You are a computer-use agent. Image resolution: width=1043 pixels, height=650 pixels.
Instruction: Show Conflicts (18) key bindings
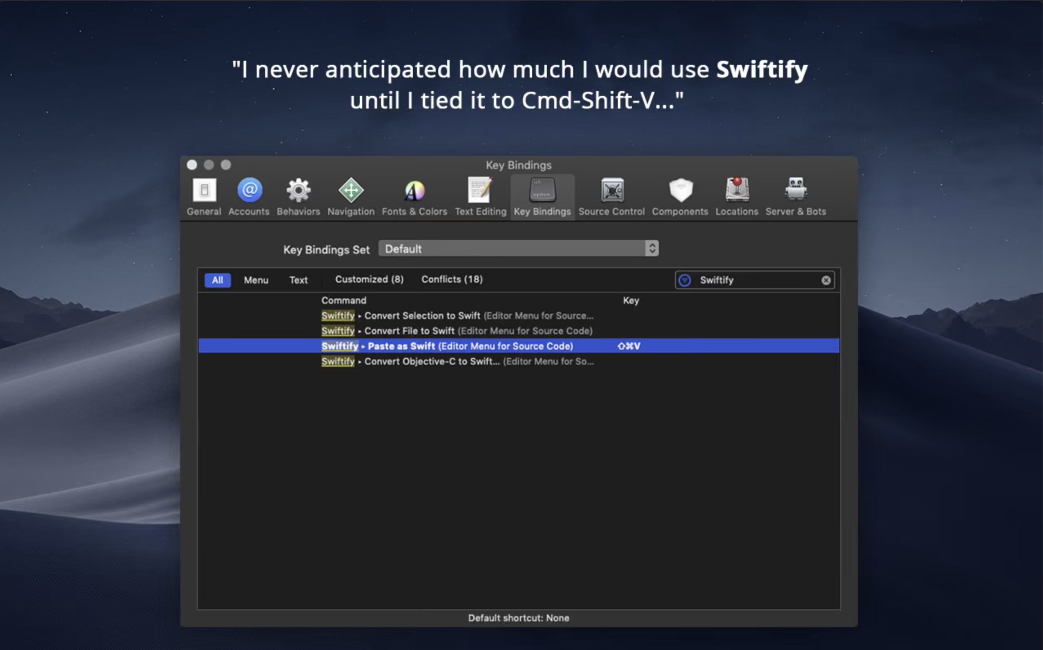452,280
